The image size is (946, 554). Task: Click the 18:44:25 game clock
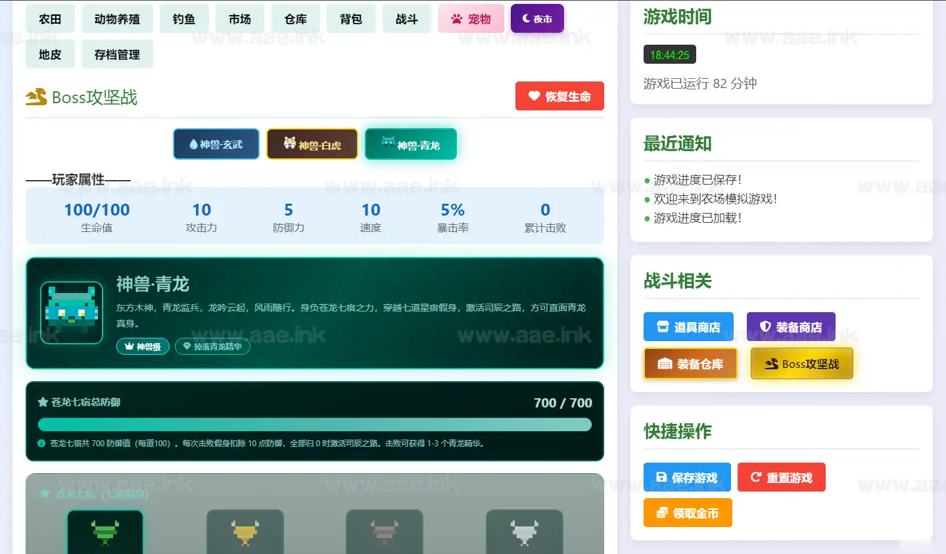(669, 55)
